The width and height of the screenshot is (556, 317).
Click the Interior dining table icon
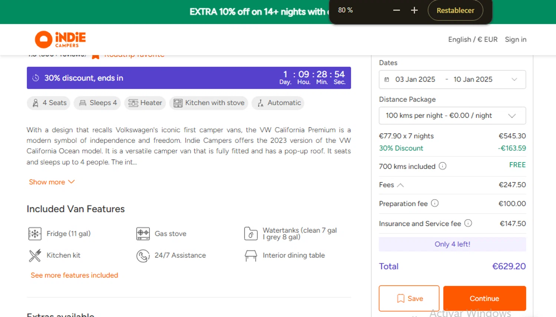pyautogui.click(x=251, y=256)
